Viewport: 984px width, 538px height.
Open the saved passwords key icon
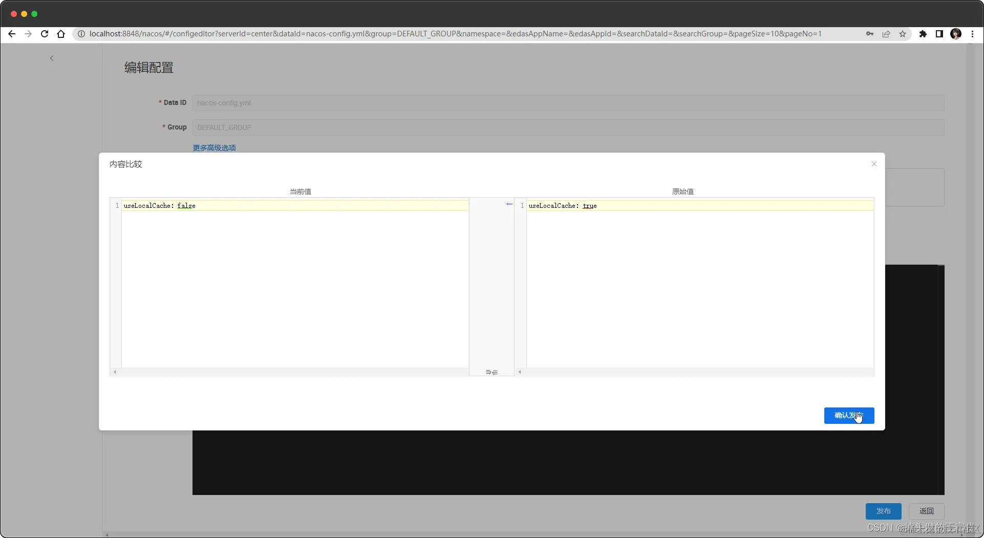point(870,34)
